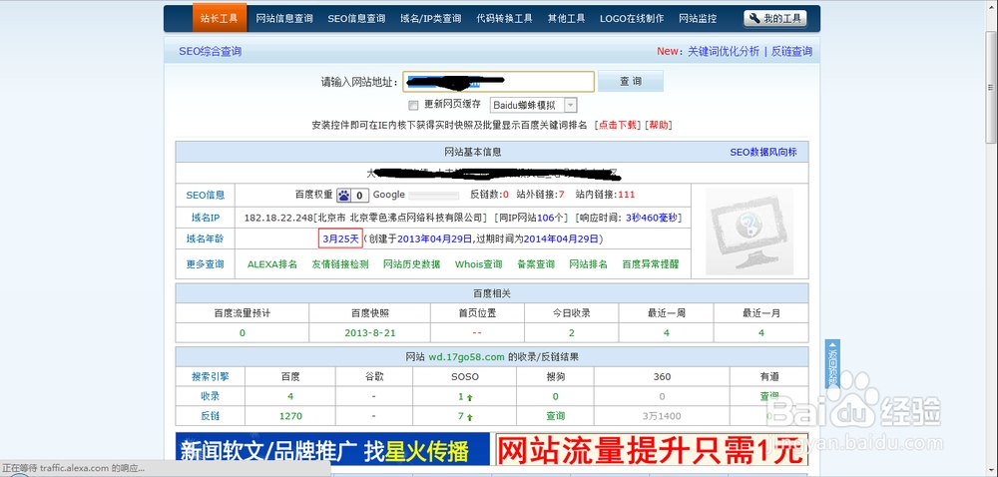
Task: Click the 帮助 link
Action: click(x=659, y=126)
